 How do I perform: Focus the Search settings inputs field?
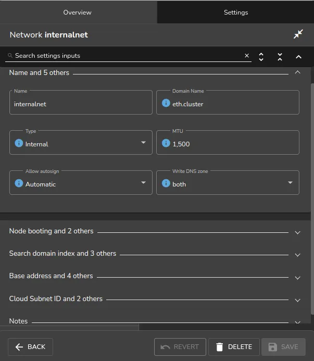click(x=128, y=56)
